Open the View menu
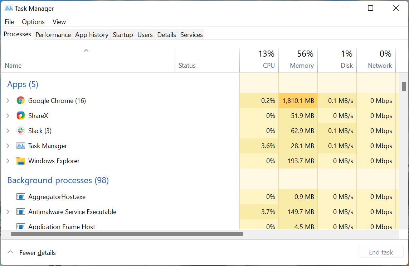 pos(59,22)
